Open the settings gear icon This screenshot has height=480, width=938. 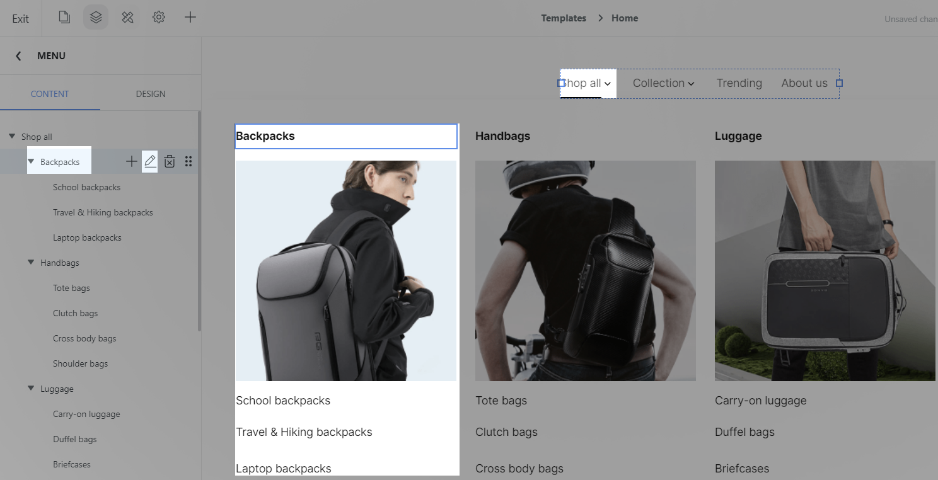[x=159, y=18]
